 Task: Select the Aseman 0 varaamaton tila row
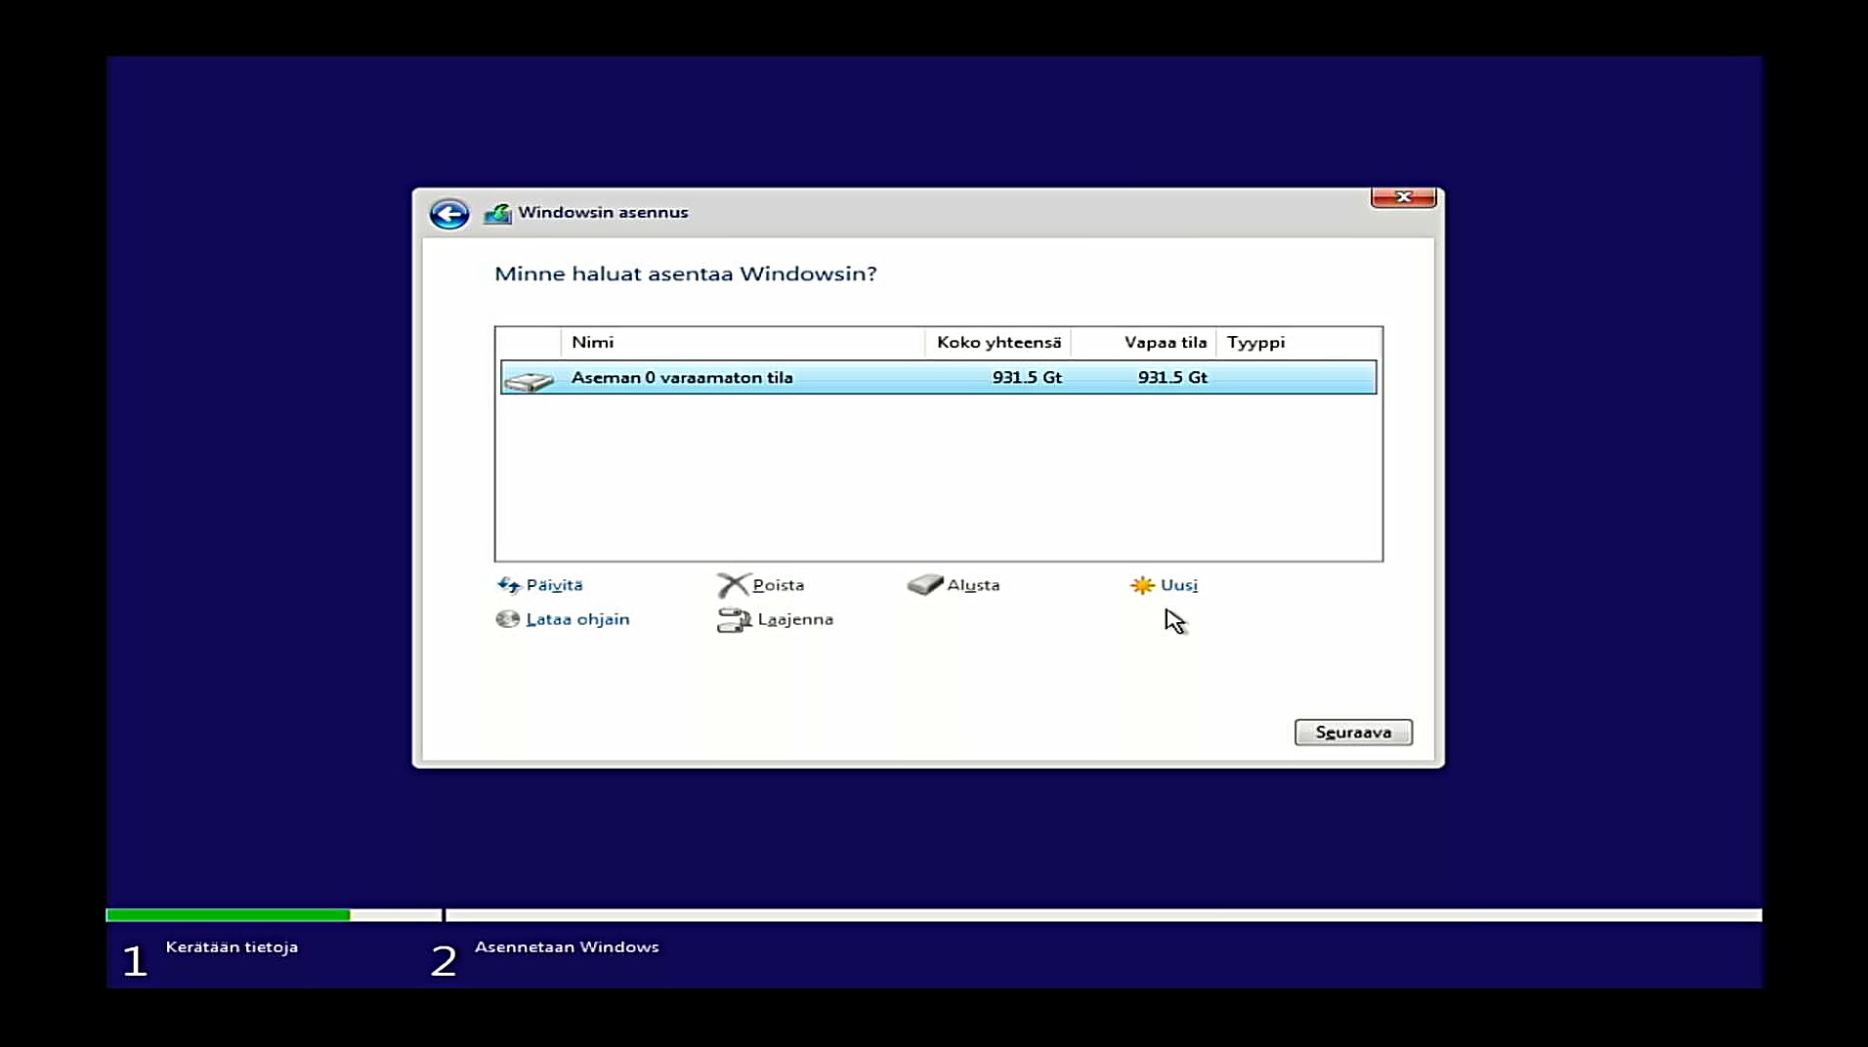tap(938, 378)
